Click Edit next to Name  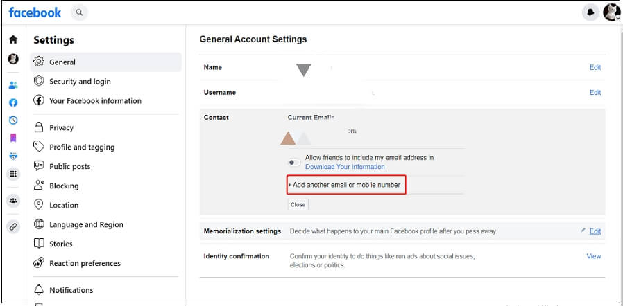point(595,67)
